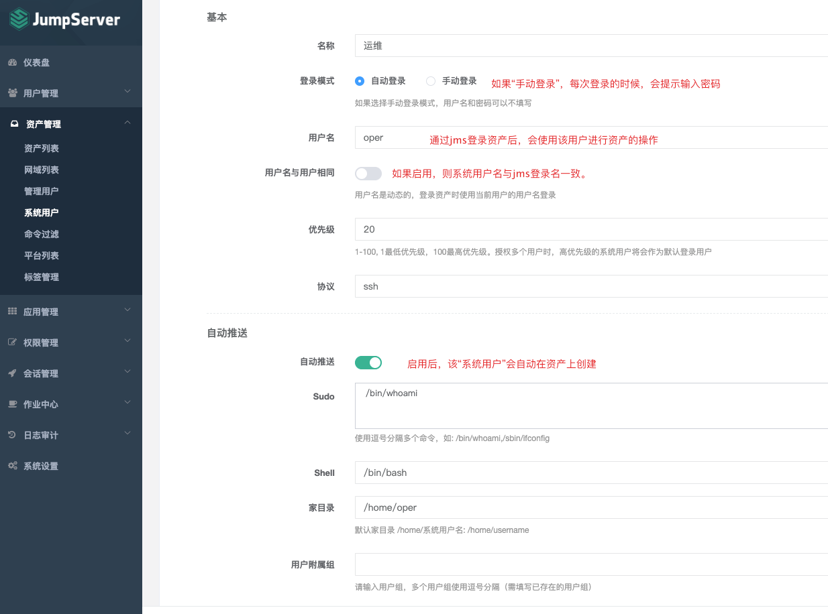Viewport: 828px width, 614px height.
Task: Click the JumpServer logo icon
Action: coord(19,19)
